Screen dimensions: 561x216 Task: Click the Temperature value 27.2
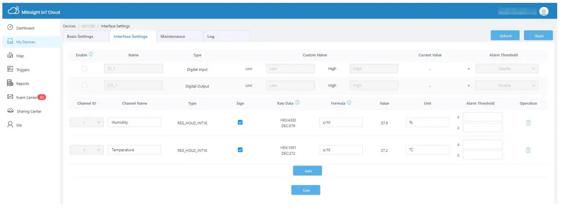(x=384, y=150)
